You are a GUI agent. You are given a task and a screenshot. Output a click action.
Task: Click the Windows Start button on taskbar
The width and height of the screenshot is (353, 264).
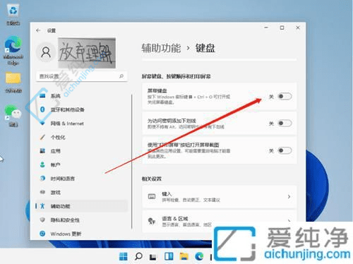pos(124,256)
